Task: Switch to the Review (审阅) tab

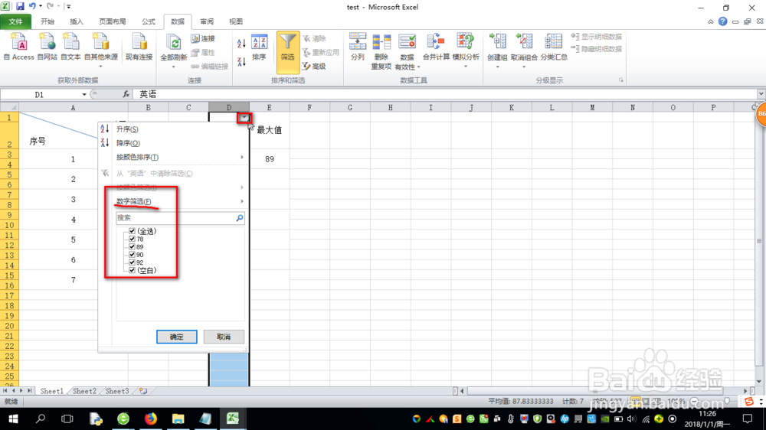Action: click(x=207, y=21)
